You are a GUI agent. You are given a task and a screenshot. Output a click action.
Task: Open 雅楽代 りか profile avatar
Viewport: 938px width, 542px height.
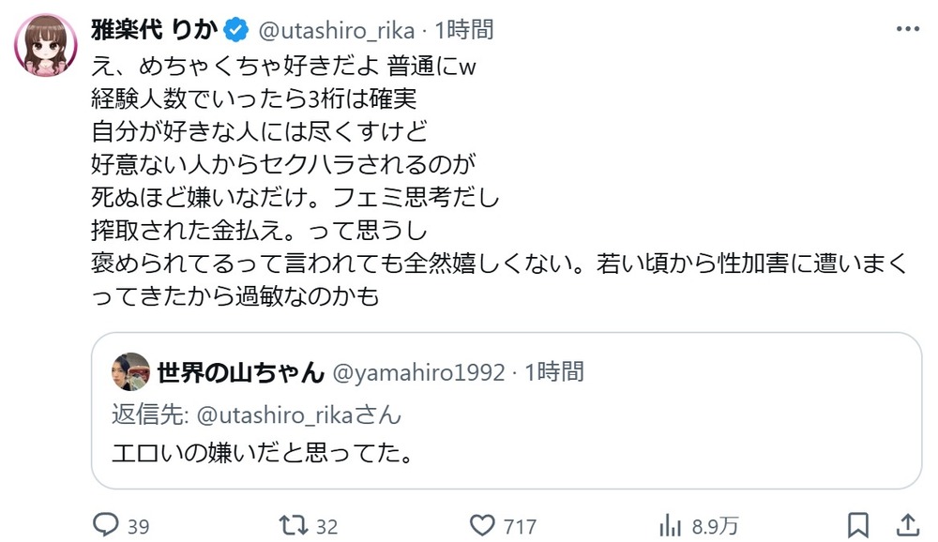[x=46, y=45]
